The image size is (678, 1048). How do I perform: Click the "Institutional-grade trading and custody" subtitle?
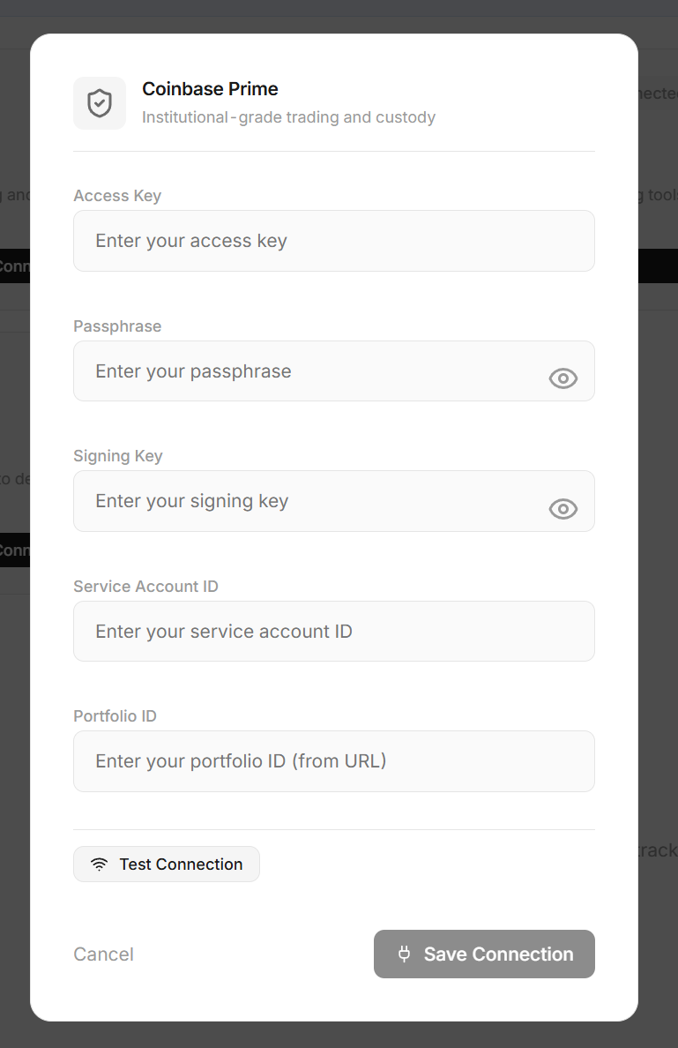[x=288, y=117]
